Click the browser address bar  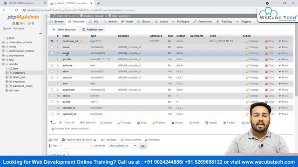point(139,10)
